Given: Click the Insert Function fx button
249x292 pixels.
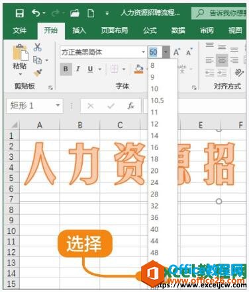Looking at the screenshot, I should click(131, 106).
